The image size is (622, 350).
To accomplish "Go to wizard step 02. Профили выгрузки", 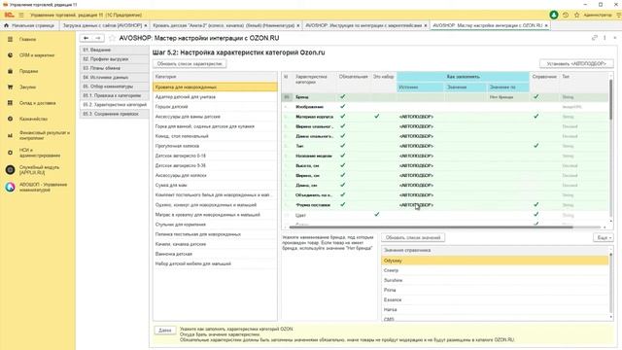I will click(115, 59).
